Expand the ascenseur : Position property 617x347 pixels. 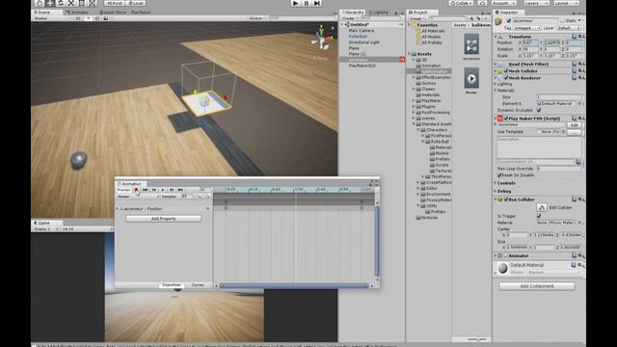pyautogui.click(x=118, y=208)
